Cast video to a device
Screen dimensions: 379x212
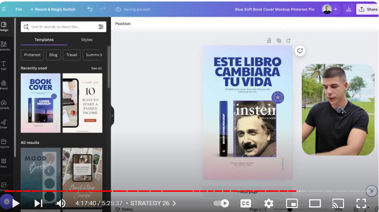click(x=338, y=203)
